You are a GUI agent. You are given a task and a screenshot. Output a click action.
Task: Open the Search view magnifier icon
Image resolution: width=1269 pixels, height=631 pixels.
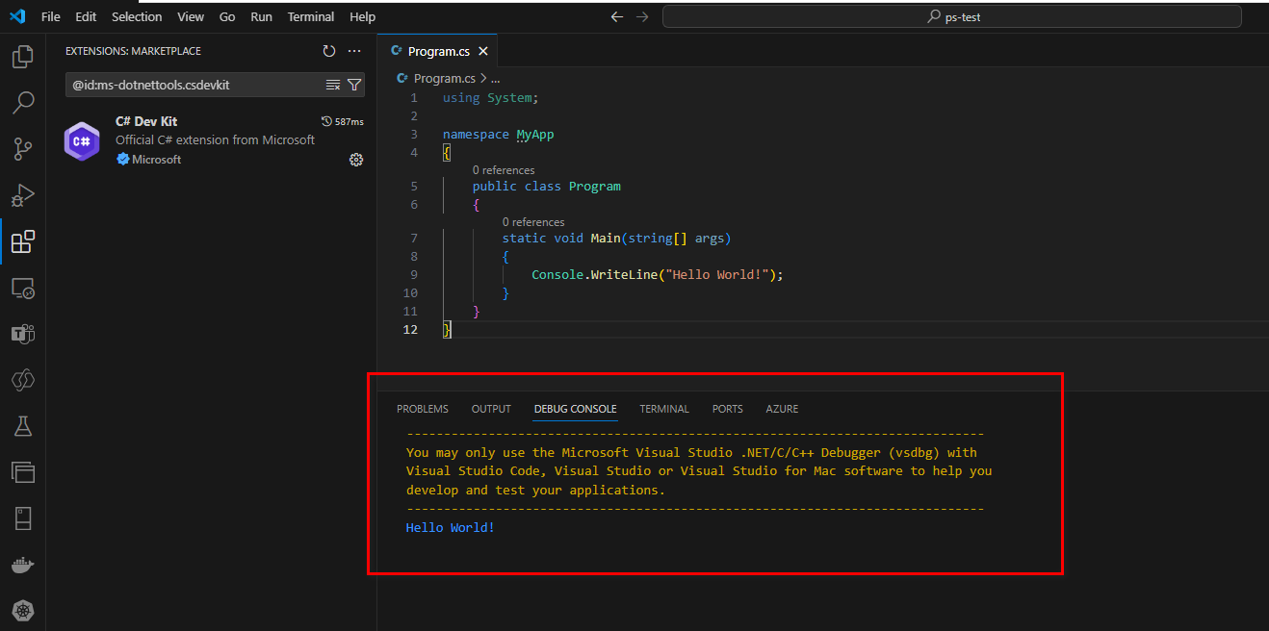tap(22, 102)
